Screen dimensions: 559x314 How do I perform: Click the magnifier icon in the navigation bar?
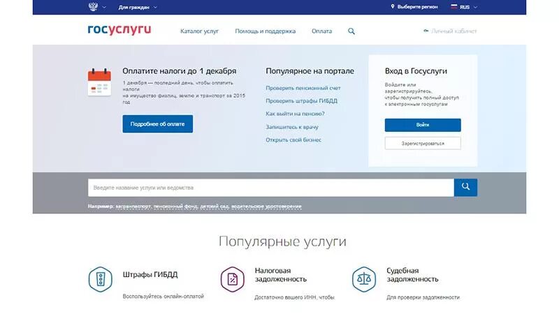[351, 31]
